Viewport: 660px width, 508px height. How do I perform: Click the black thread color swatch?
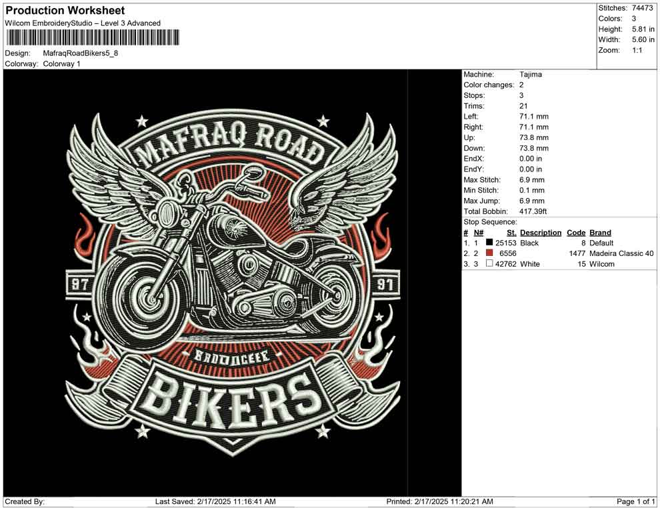[489, 243]
